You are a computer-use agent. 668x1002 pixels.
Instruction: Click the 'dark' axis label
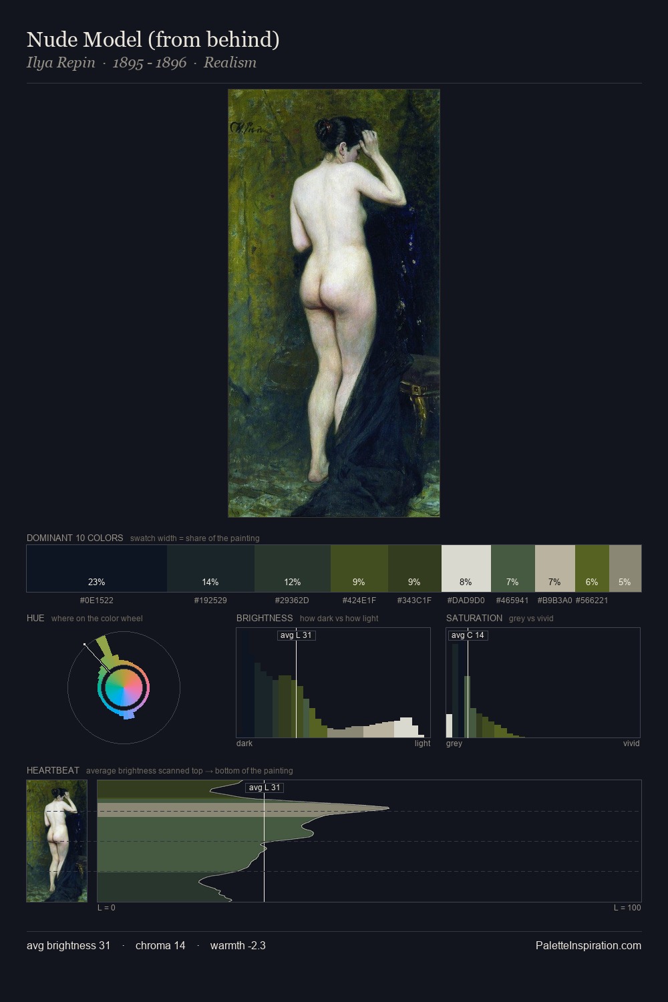tap(244, 743)
